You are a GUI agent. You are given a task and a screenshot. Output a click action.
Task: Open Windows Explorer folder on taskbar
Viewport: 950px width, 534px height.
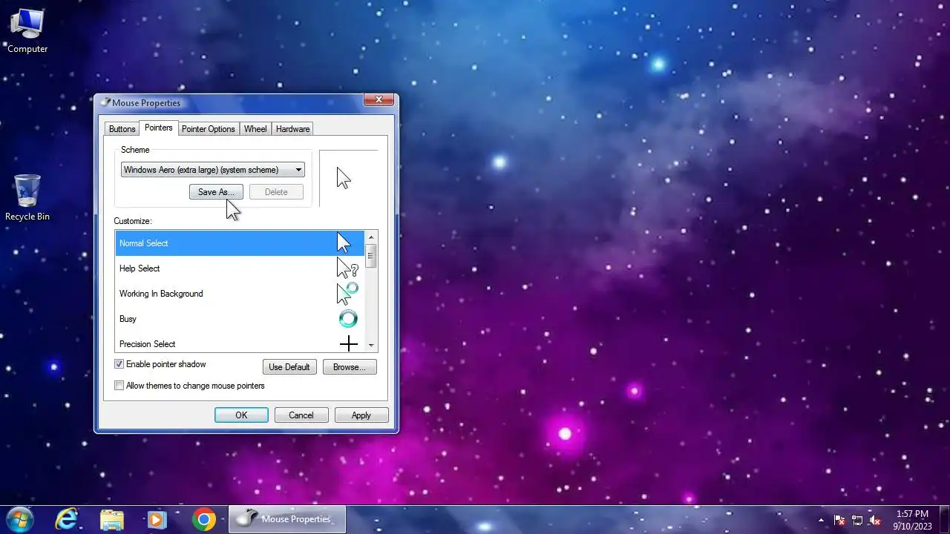click(x=112, y=519)
